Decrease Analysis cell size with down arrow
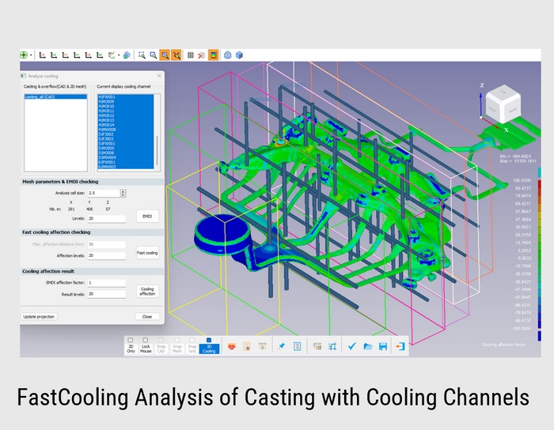The width and height of the screenshot is (554, 430). click(123, 195)
